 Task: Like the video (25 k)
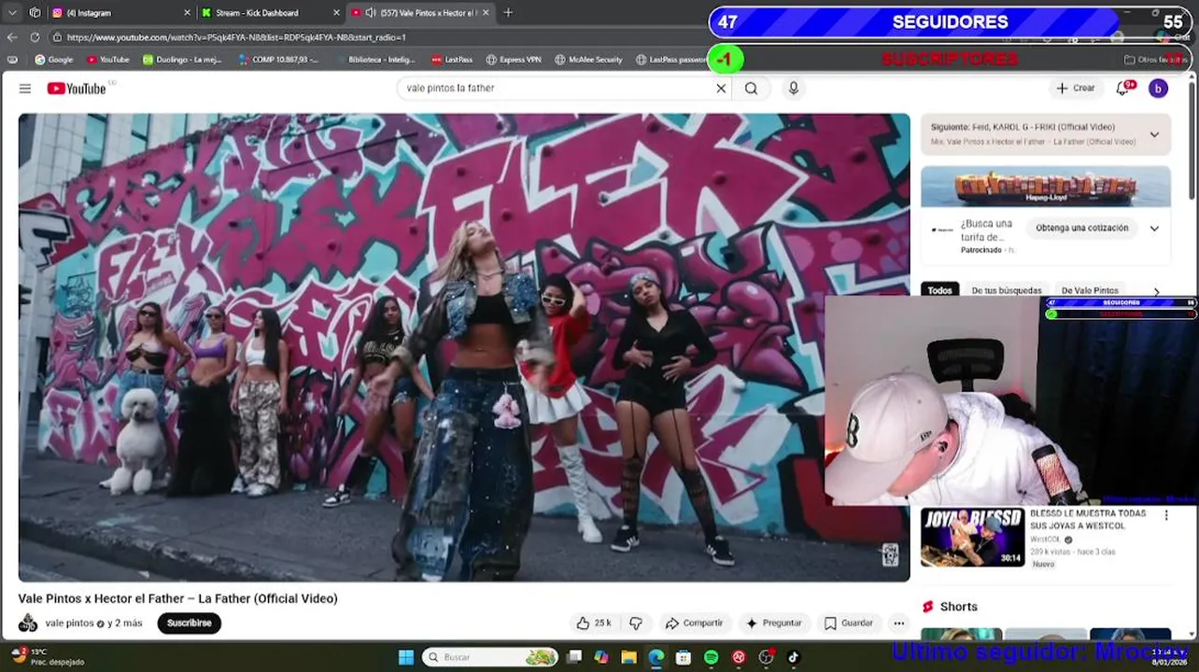pos(594,623)
